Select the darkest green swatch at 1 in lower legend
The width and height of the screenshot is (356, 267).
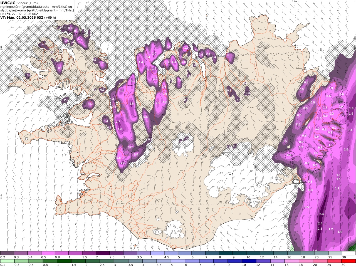point(64,261)
